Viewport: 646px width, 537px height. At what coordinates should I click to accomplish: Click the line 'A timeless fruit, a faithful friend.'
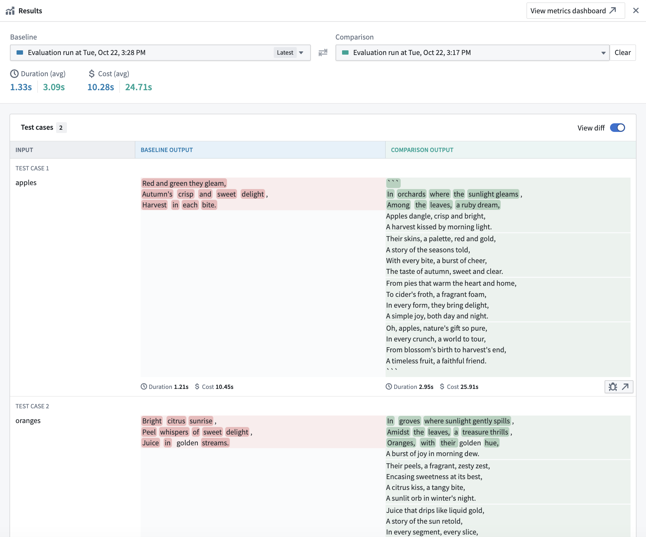click(x=436, y=361)
